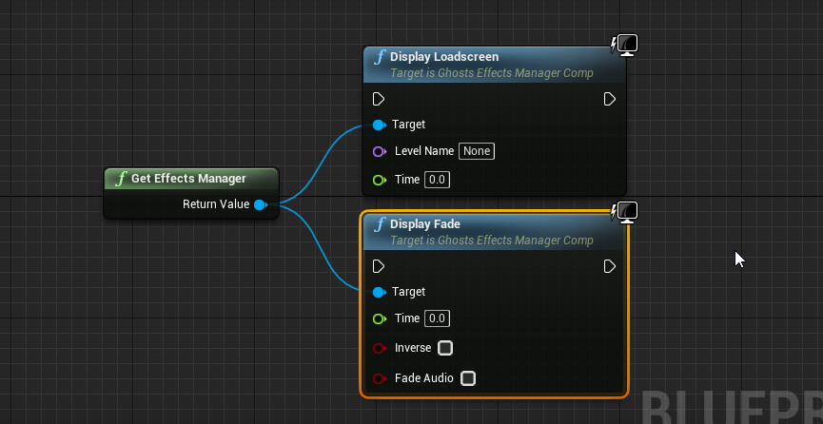Click Display Loadscreen 'Target is Ghosts Effects' subtitle
The width and height of the screenshot is (823, 424).
click(x=491, y=73)
